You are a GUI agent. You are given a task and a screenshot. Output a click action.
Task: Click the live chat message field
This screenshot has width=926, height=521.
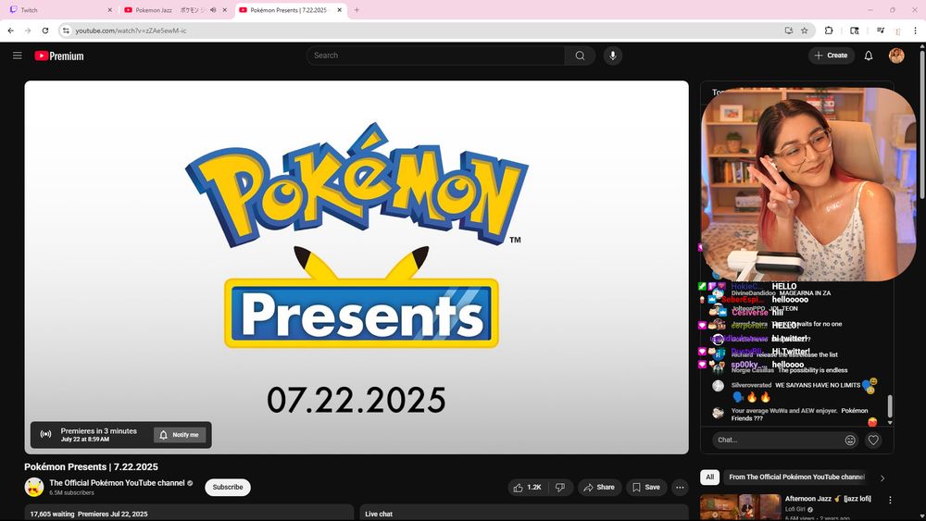click(x=777, y=440)
